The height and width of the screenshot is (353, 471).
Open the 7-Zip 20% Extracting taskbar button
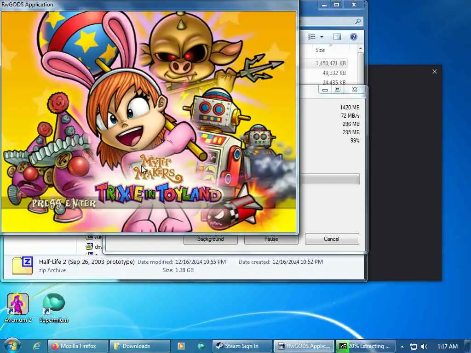[366, 346]
